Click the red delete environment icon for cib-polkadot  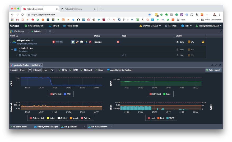[90, 42]
